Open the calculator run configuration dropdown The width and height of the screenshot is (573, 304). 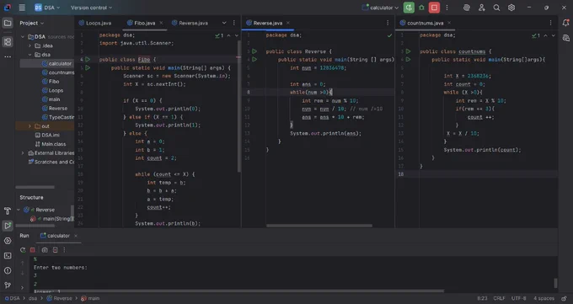(x=380, y=8)
